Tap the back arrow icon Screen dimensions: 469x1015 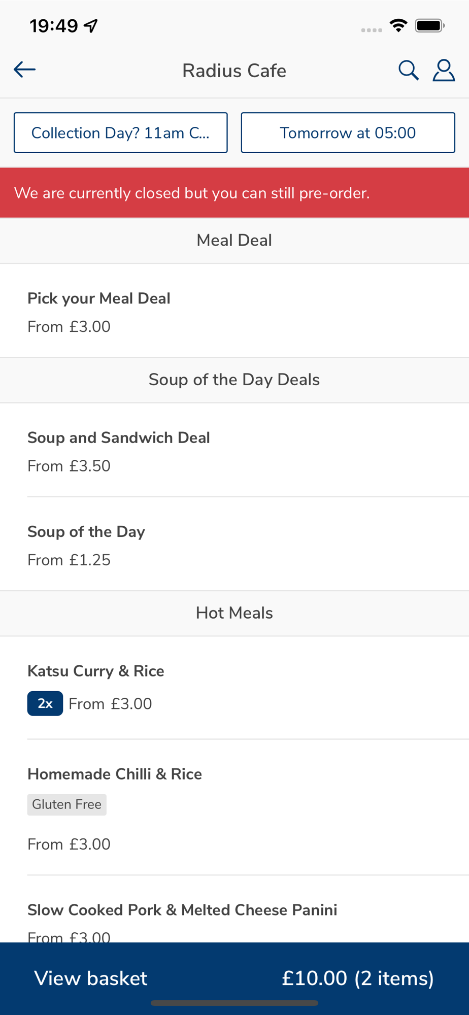tap(24, 70)
